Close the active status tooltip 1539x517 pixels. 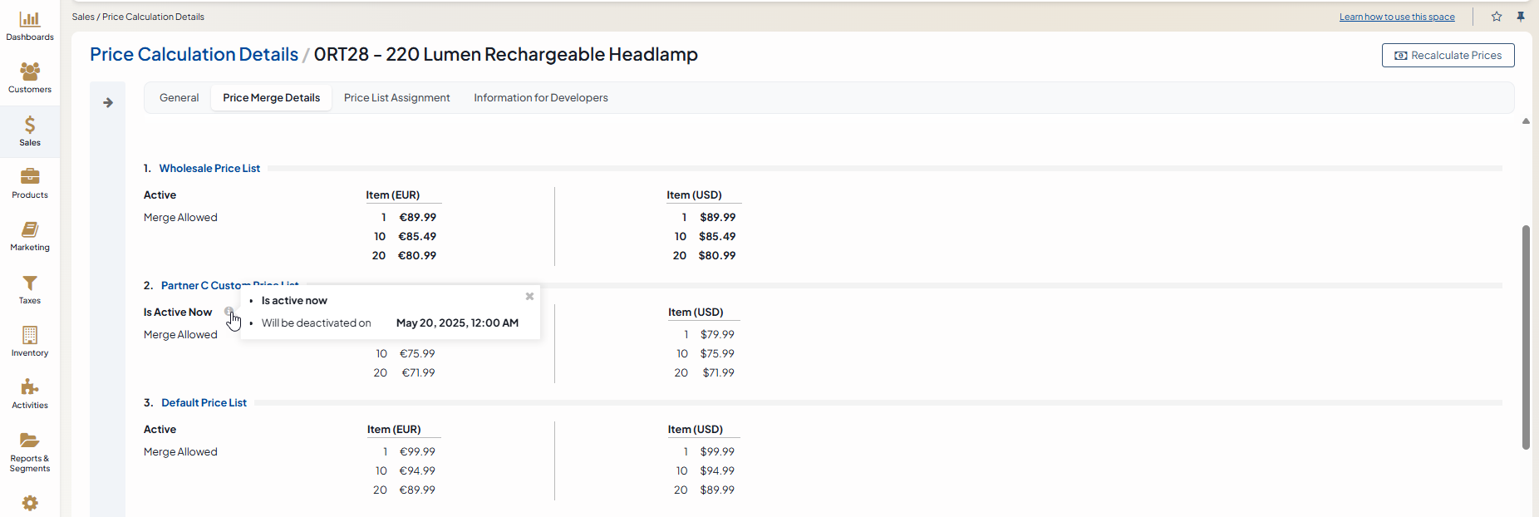(x=529, y=296)
